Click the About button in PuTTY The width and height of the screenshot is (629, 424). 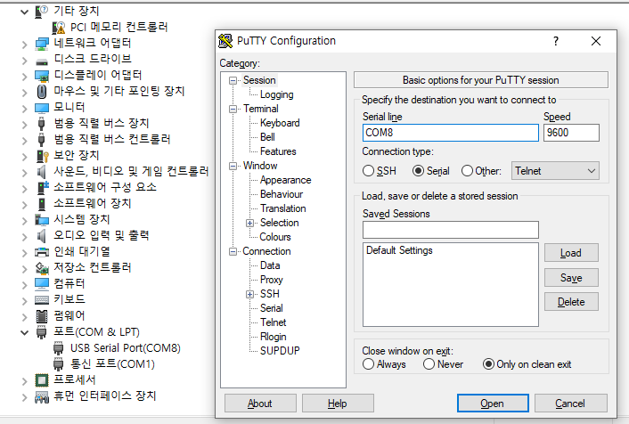[x=260, y=404]
